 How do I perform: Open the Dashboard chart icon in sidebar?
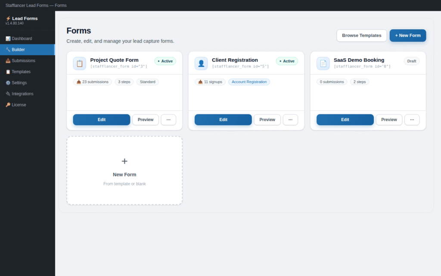(8, 38)
